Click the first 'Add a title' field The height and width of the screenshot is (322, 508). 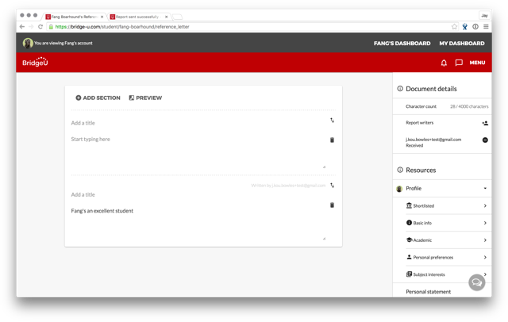[x=198, y=123]
